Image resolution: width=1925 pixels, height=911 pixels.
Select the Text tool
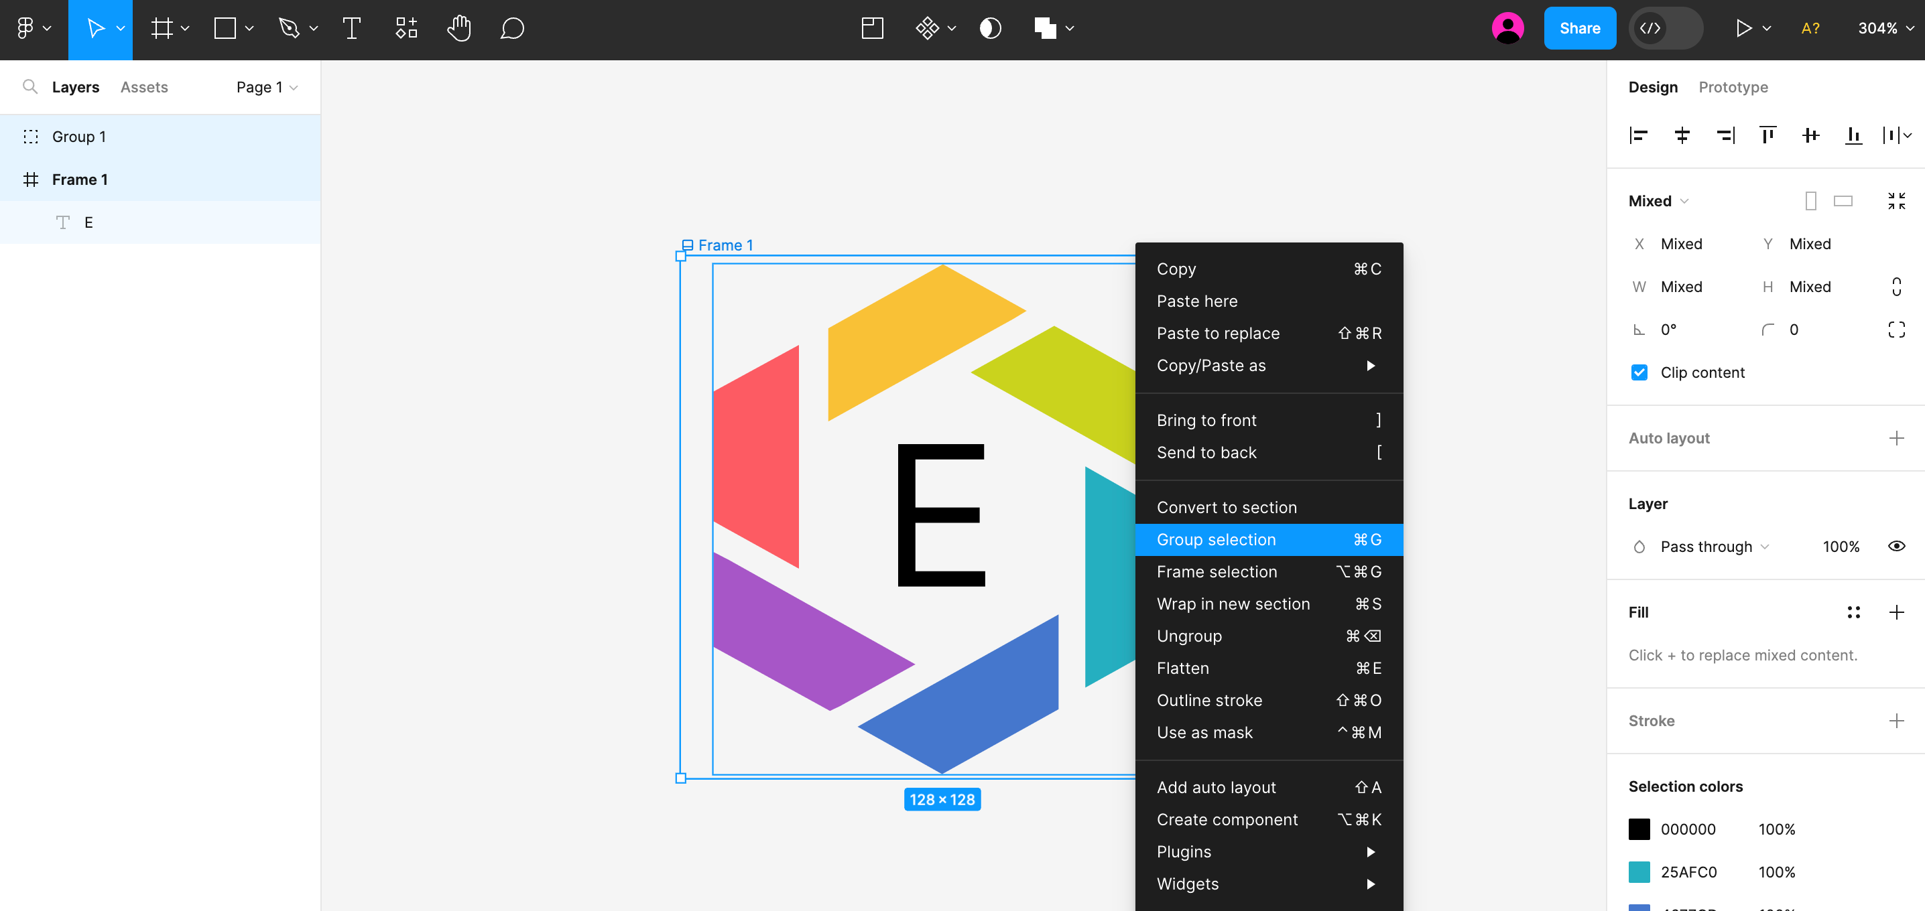[352, 28]
